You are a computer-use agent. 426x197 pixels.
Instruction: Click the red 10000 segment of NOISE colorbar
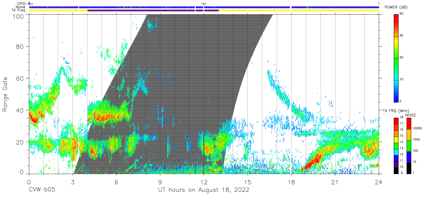(409, 123)
